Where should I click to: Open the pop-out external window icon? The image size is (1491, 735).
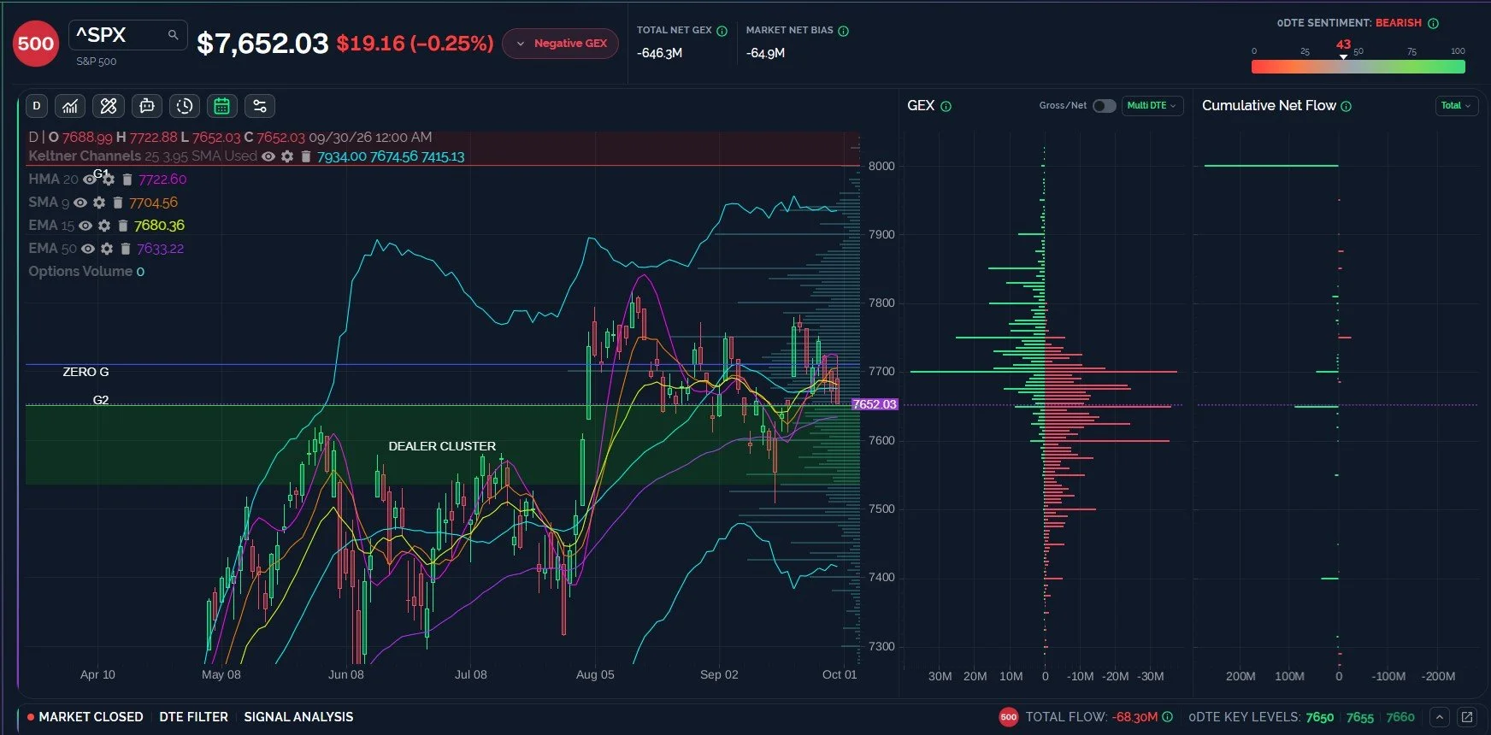(1467, 717)
